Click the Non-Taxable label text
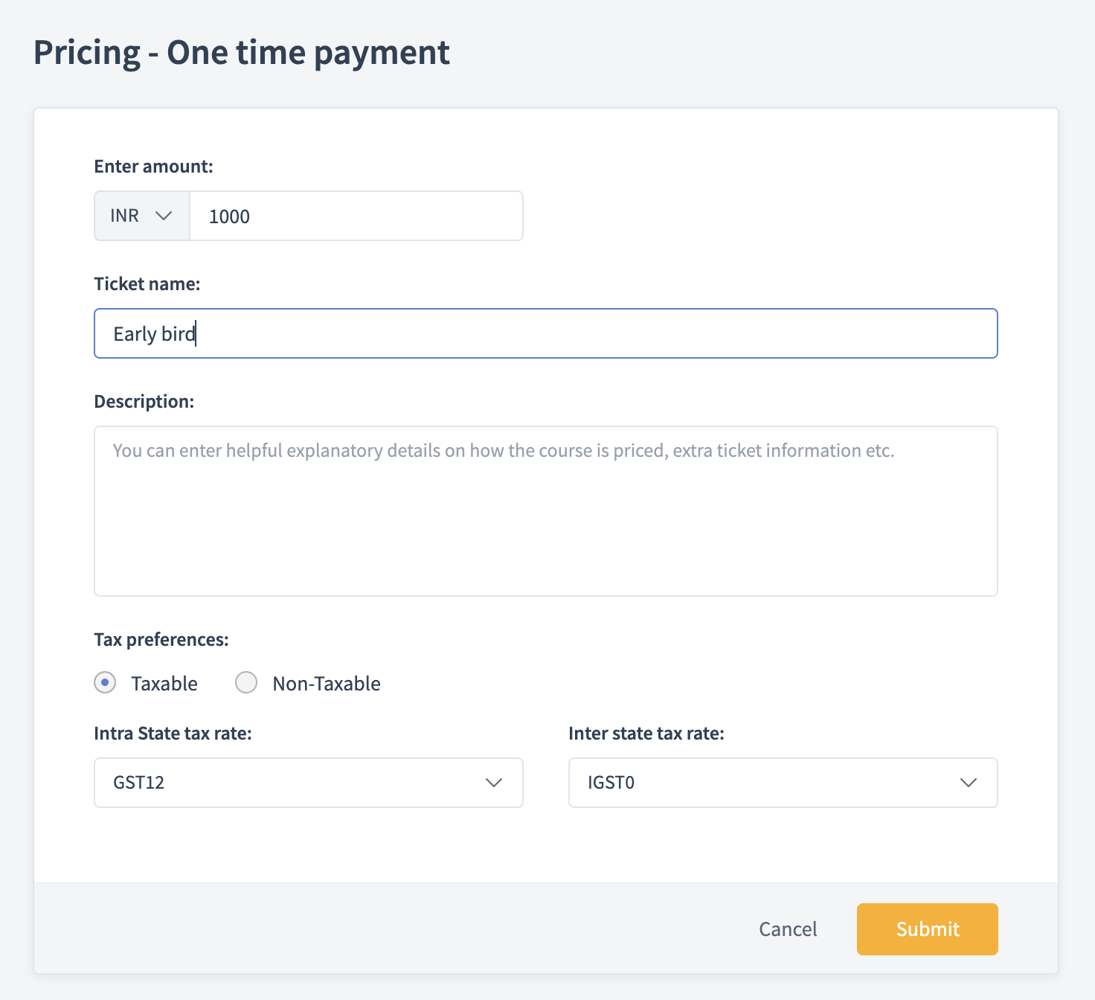The image size is (1095, 1000). coord(327,684)
